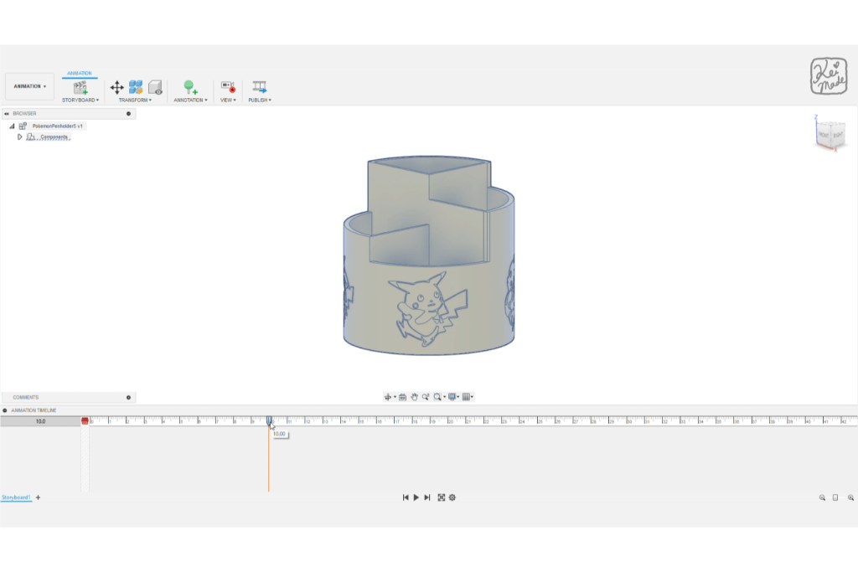Viewport: 858px width, 572px height.
Task: Open the Animation workspace dropdown
Action: (30, 86)
